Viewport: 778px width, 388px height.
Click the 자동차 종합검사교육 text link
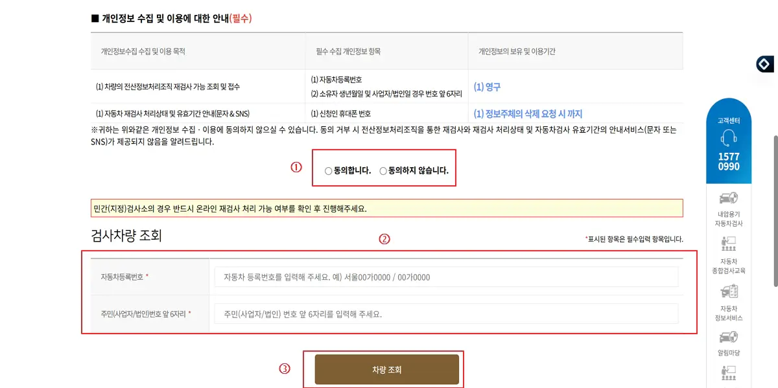(x=729, y=266)
